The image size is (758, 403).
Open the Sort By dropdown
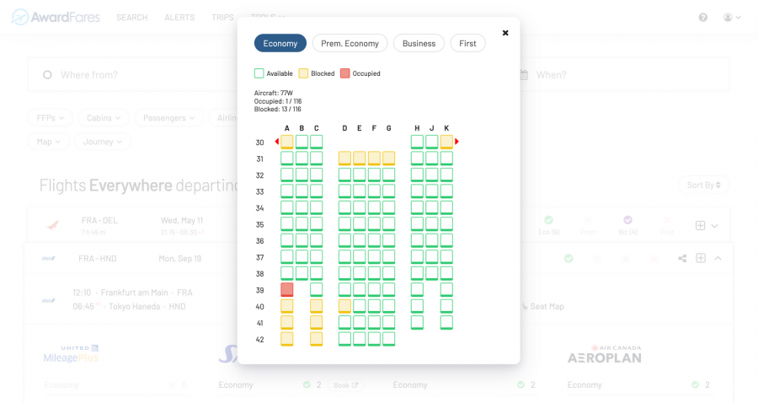703,185
